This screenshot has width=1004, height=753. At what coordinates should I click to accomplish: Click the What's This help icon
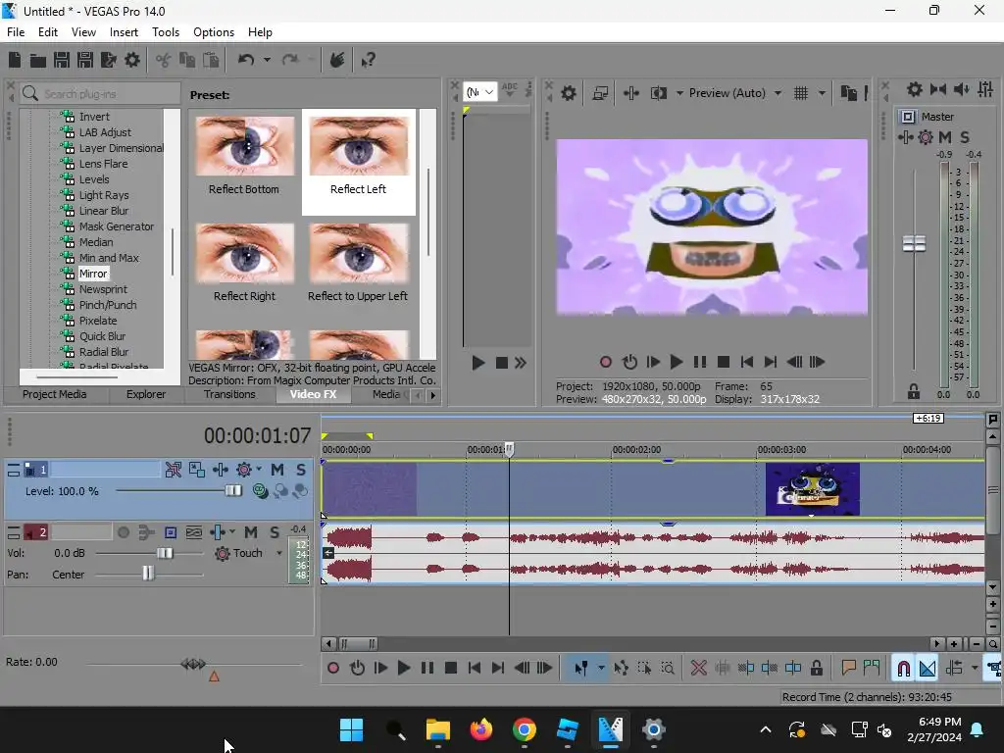tap(368, 60)
